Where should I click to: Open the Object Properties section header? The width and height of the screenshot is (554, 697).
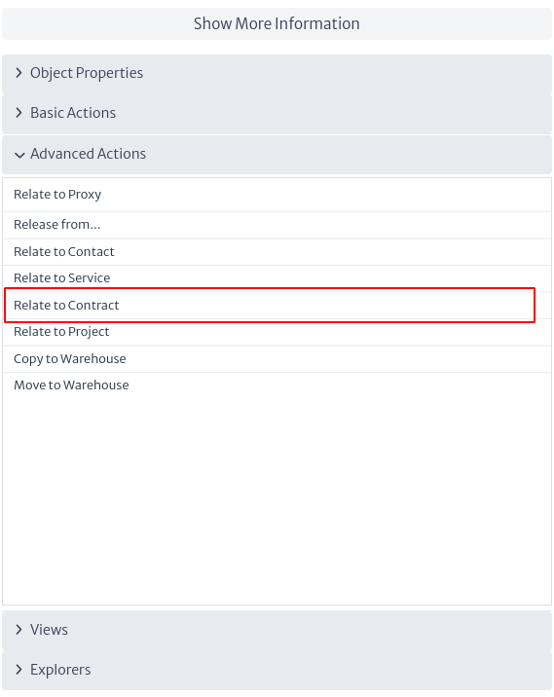(277, 74)
